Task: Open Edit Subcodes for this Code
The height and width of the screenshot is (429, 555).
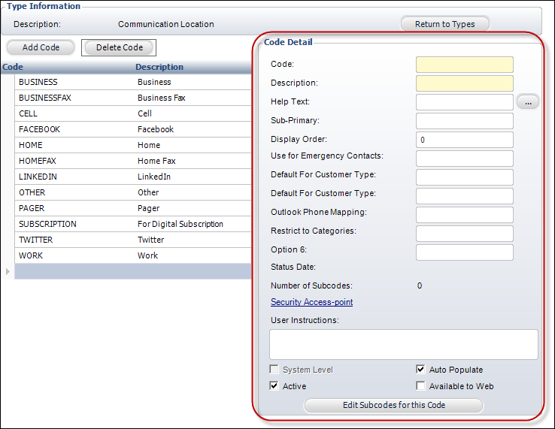Action: 393,405
